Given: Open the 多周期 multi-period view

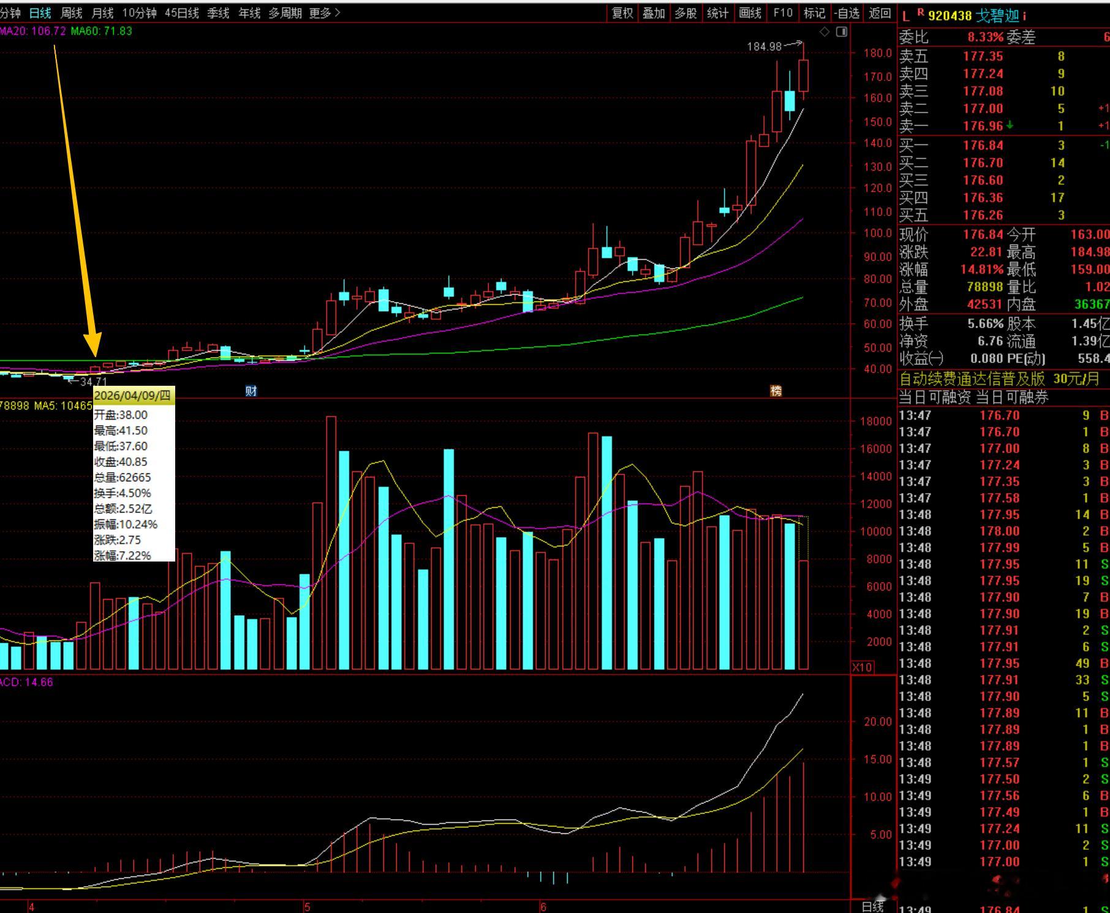Looking at the screenshot, I should [x=285, y=13].
